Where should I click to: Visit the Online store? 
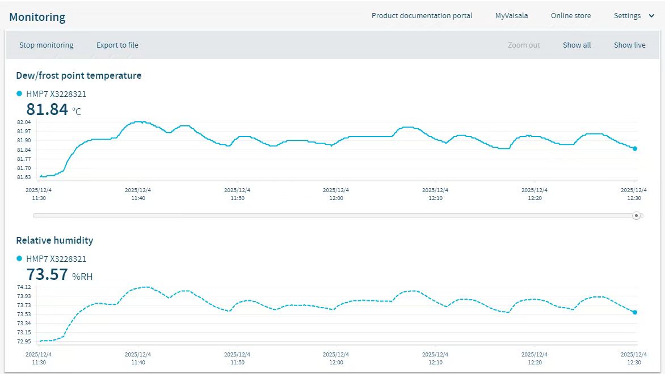point(570,16)
